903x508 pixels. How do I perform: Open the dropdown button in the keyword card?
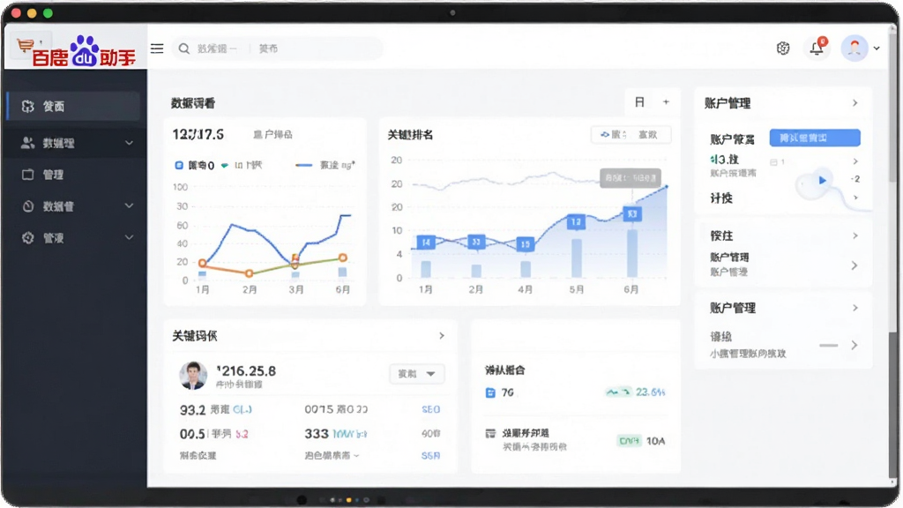click(416, 374)
